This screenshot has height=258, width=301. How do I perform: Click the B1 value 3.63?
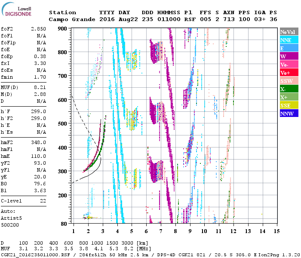click(40, 191)
